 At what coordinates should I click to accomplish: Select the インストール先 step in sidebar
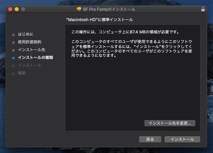tap(32, 50)
